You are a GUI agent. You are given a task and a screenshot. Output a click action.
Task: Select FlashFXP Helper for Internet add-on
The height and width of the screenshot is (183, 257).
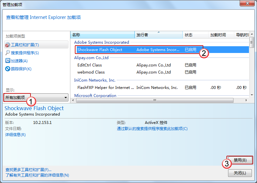point(105,87)
